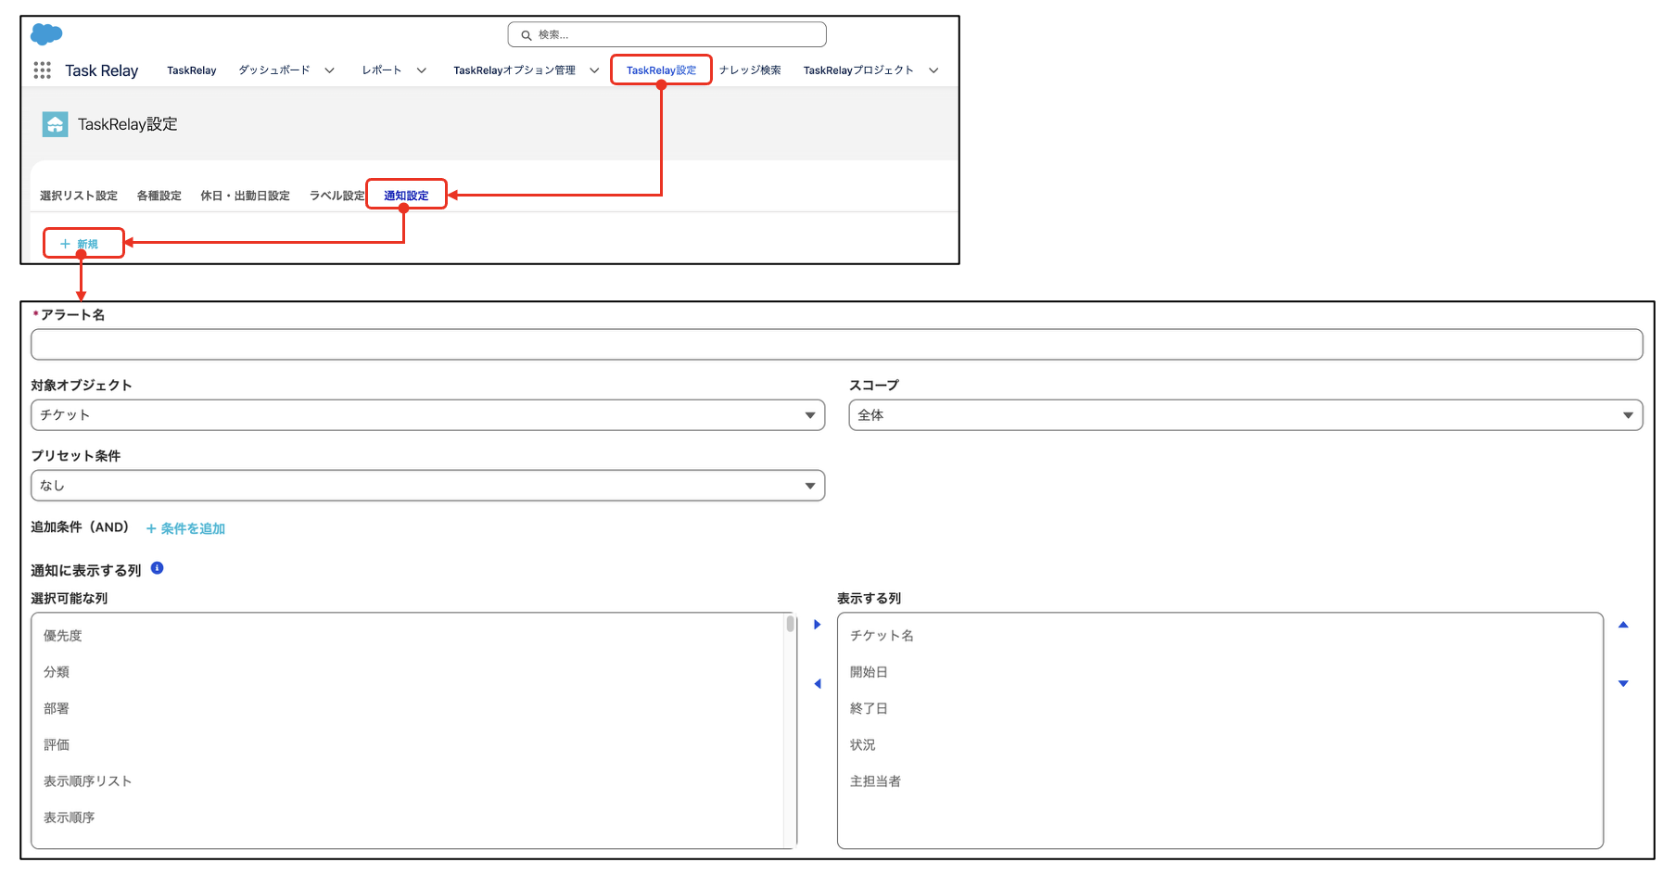Open the TaskRelay nav tab
The height and width of the screenshot is (875, 1676).
[192, 70]
